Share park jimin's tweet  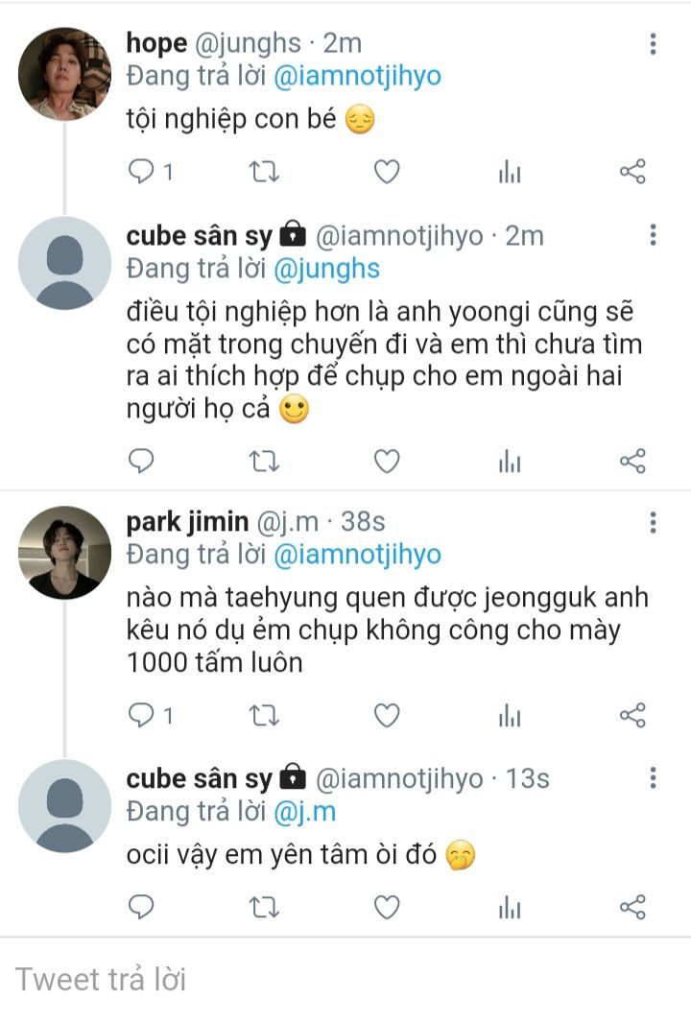point(632,715)
